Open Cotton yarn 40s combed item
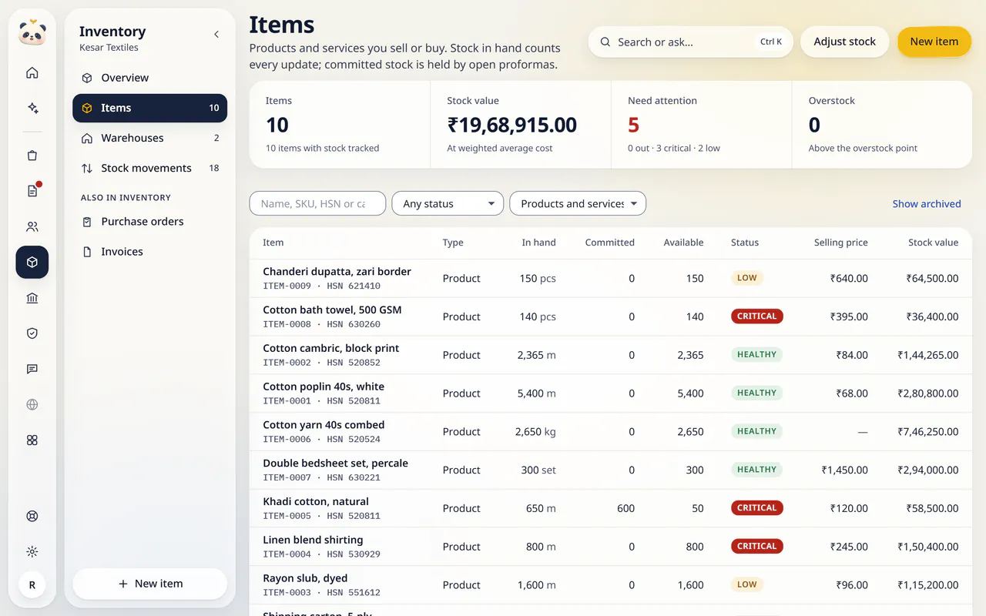Image resolution: width=986 pixels, height=616 pixels. tap(611, 431)
